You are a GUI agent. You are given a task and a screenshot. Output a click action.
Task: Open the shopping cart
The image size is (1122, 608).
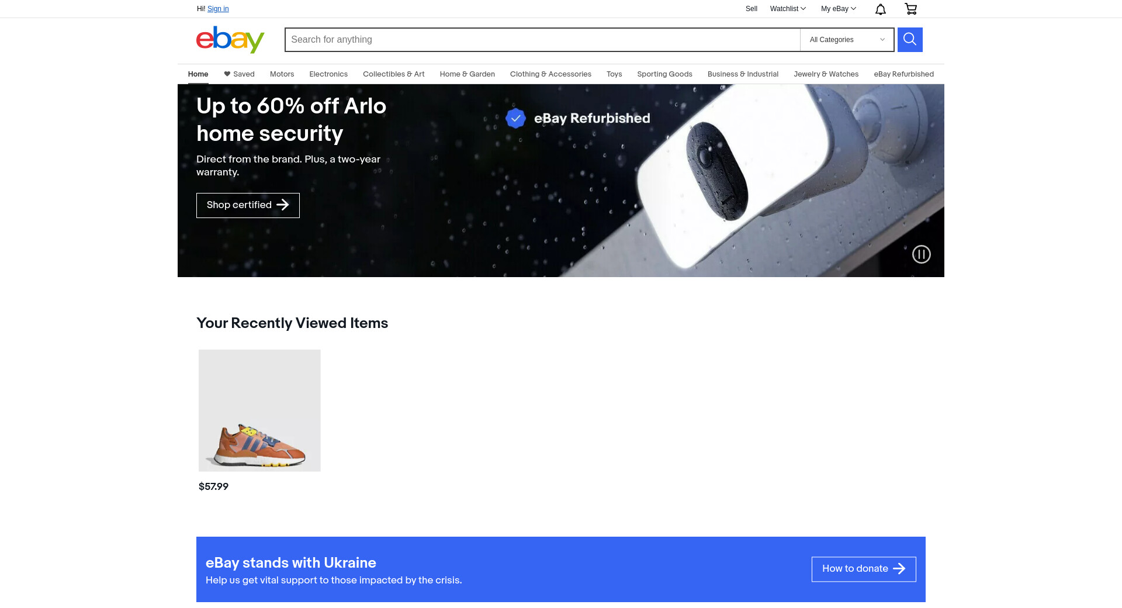point(910,9)
